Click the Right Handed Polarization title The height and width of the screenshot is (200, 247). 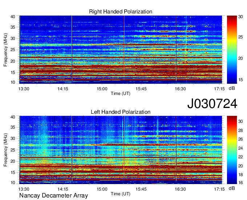click(121, 12)
